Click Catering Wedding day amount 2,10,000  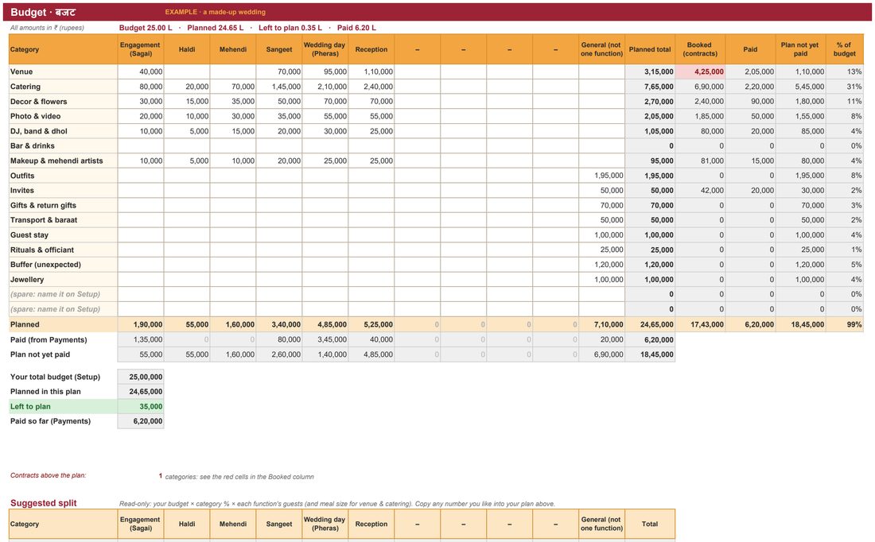click(325, 87)
